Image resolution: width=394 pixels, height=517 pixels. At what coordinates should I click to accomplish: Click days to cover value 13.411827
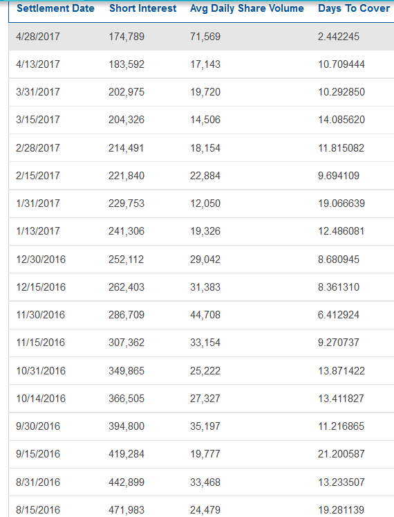pos(341,398)
